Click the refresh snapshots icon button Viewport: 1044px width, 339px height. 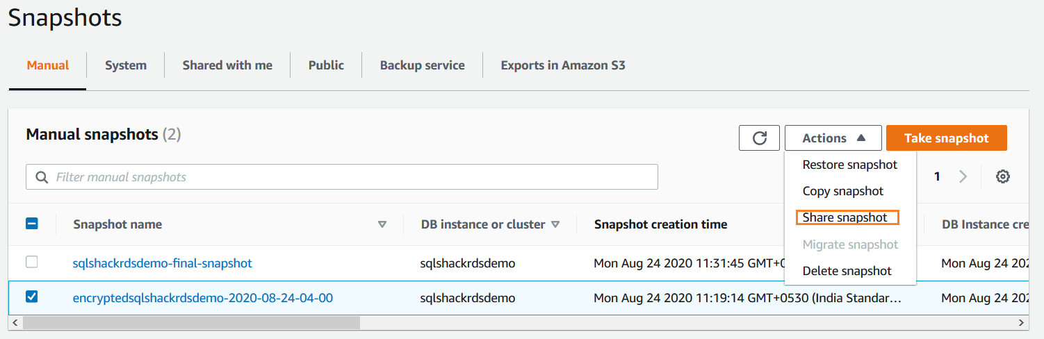(x=760, y=138)
